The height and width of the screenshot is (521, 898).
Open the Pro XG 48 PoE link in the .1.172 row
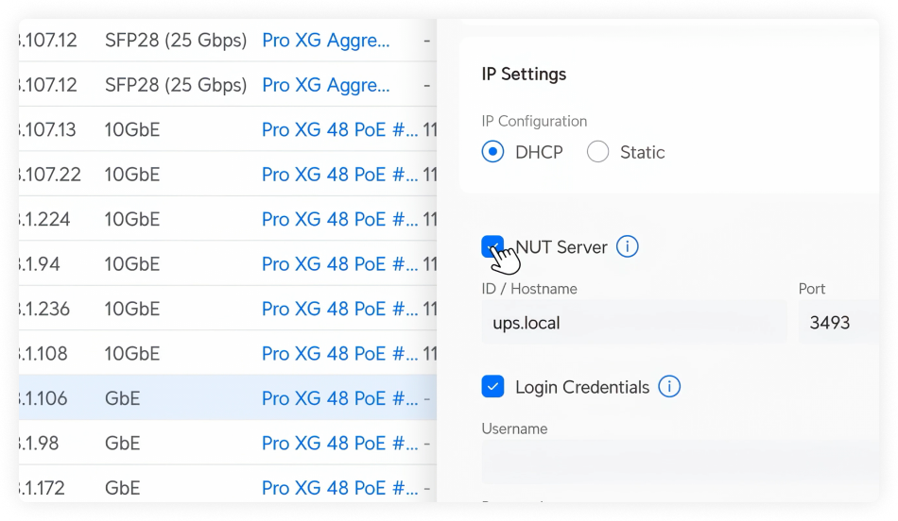click(339, 488)
